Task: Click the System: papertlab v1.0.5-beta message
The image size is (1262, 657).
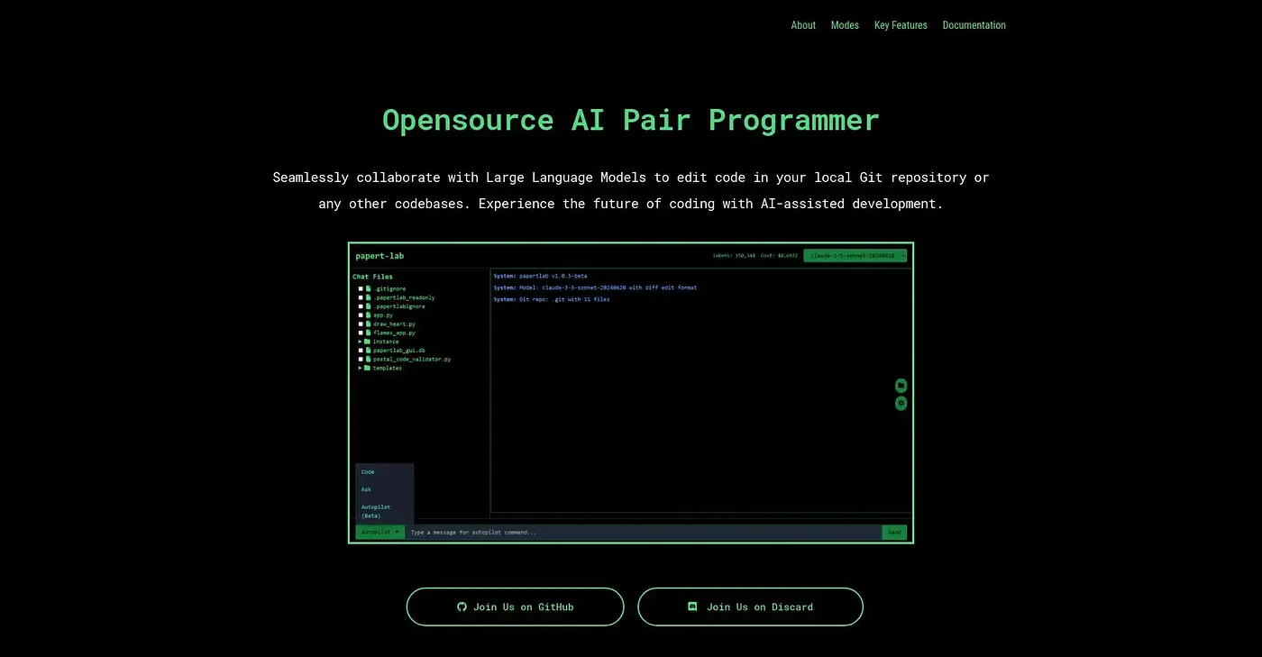Action: click(x=540, y=276)
